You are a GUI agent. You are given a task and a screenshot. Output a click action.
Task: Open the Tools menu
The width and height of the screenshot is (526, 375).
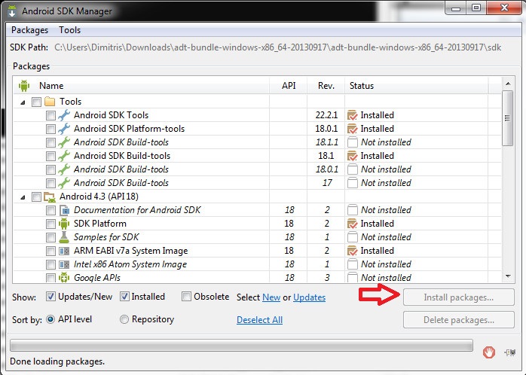pyautogui.click(x=70, y=30)
